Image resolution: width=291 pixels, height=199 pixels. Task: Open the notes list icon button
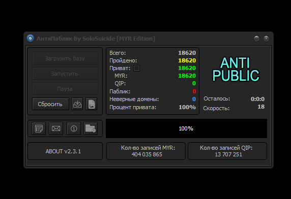[39, 128]
